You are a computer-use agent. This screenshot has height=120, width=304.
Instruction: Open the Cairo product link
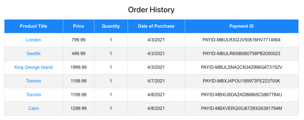[x=34, y=108]
